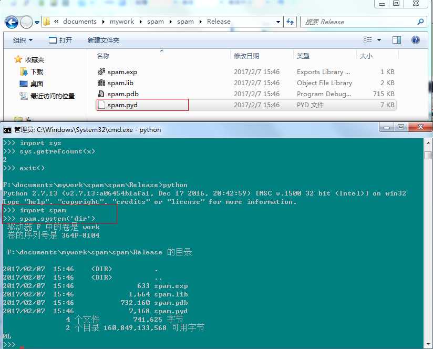Toggle the preview pane icon
This screenshot has width=433, height=349.
(x=397, y=40)
